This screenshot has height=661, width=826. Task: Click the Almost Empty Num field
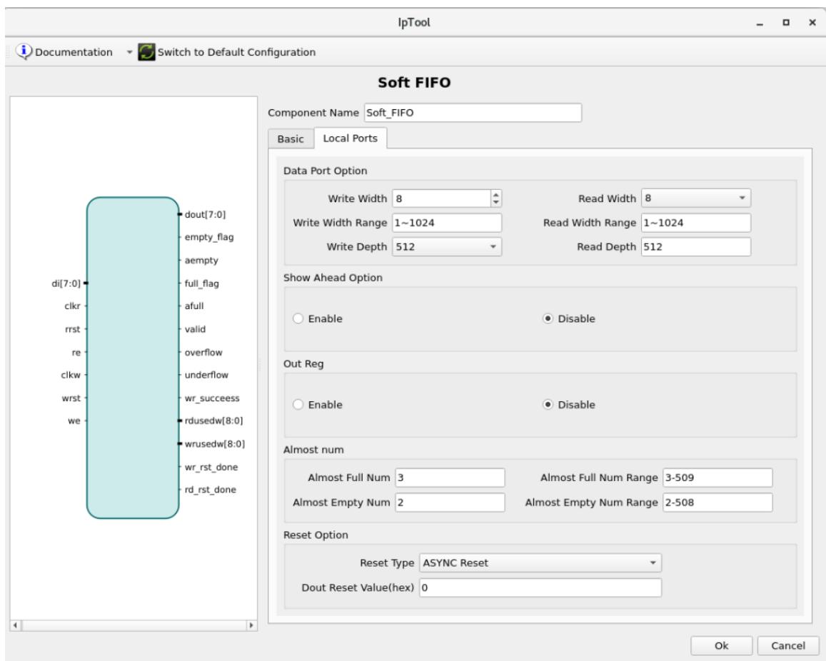click(450, 503)
